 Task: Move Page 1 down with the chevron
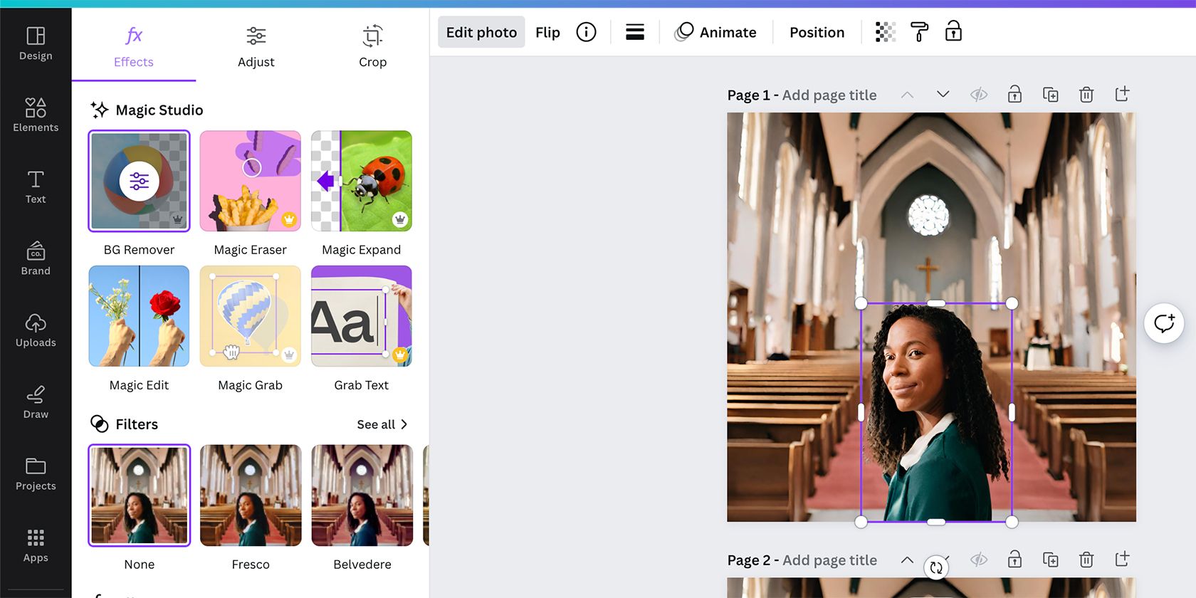click(x=943, y=95)
